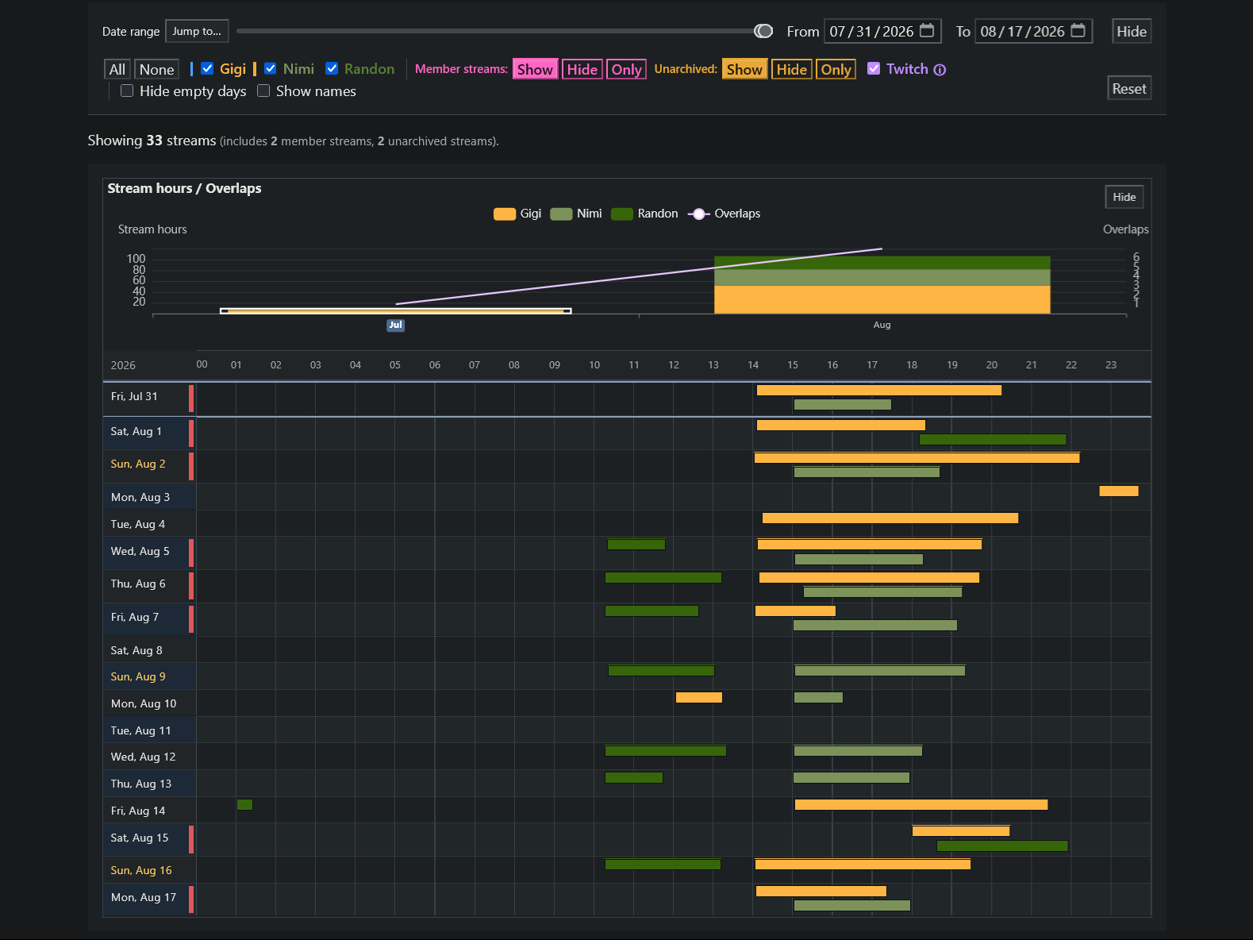Click the Reset button
The height and width of the screenshot is (940, 1253).
tap(1129, 88)
